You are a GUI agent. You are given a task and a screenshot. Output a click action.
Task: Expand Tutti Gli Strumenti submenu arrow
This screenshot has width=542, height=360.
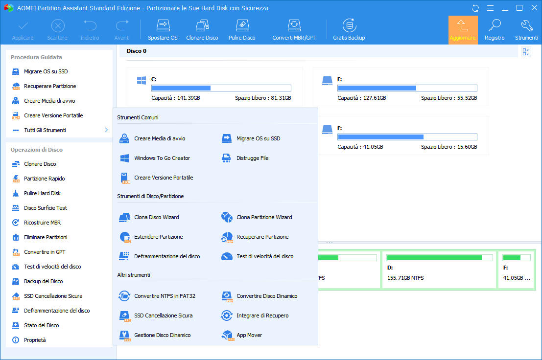pos(106,130)
